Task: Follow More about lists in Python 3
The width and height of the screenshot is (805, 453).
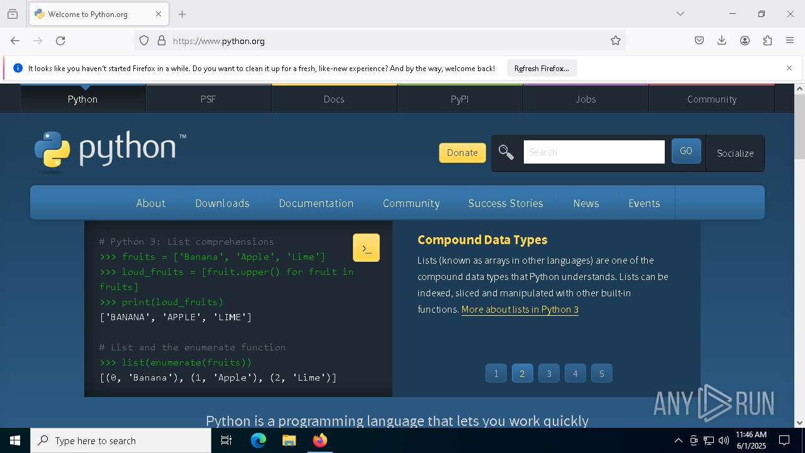Action: point(519,310)
